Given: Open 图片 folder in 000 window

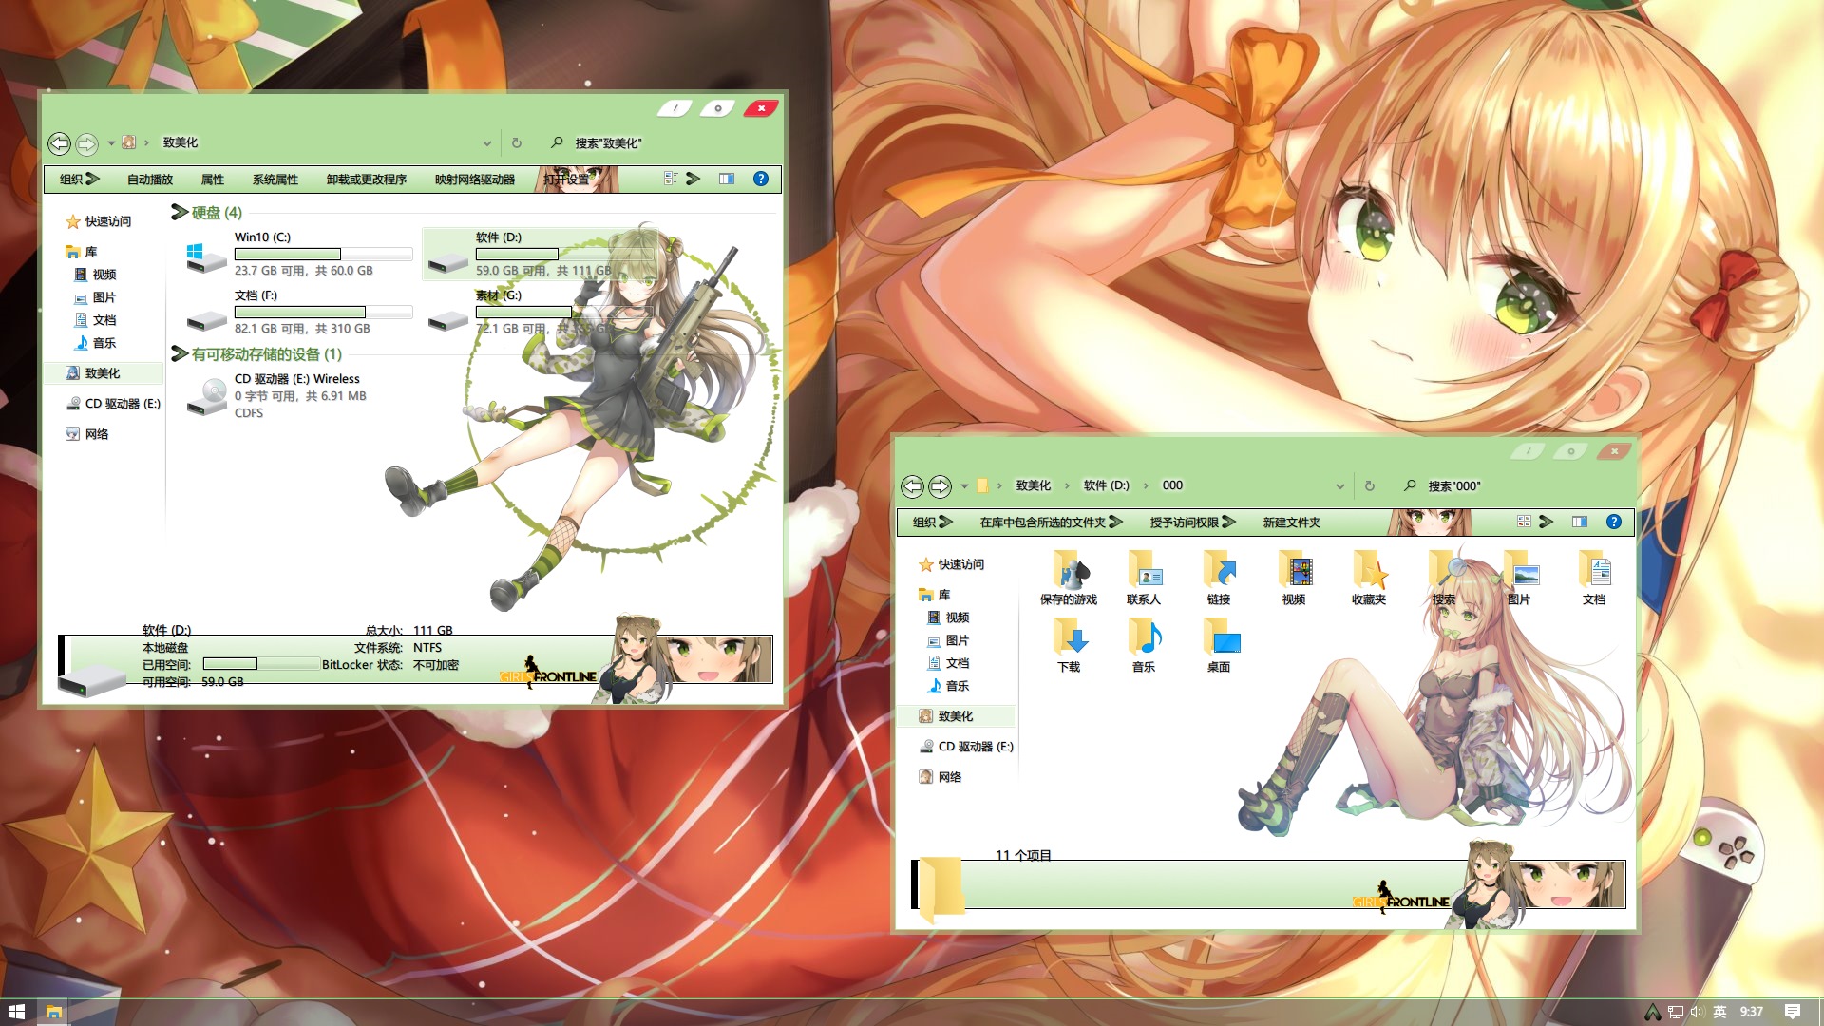Looking at the screenshot, I should [1519, 578].
